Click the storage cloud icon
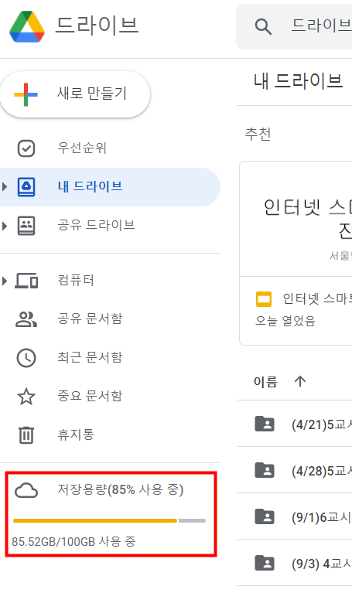The height and width of the screenshot is (593, 352). coord(26,490)
